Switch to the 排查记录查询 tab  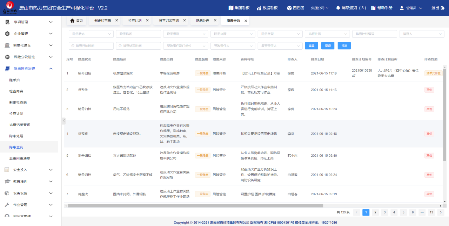168,21
